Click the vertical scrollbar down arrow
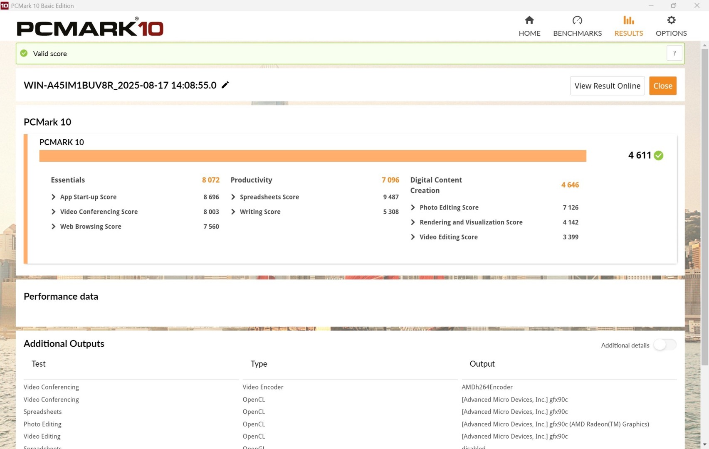This screenshot has width=709, height=449. tap(704, 445)
